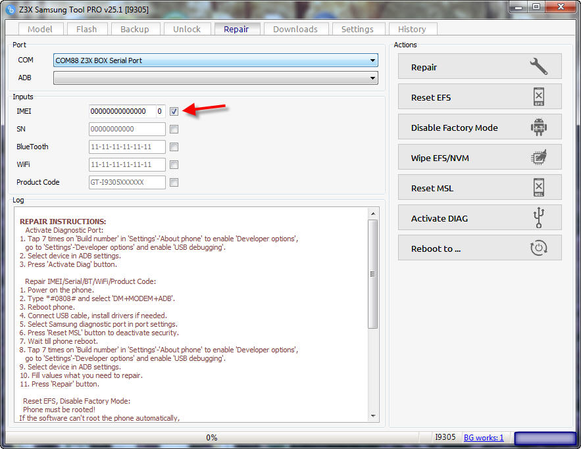Close the Z3X Samsung Tool window
The width and height of the screenshot is (581, 449).
click(561, 7)
